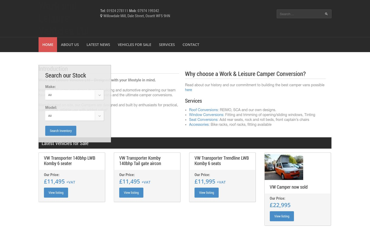Open the Home menu item
The height and width of the screenshot is (231, 370).
pos(48,45)
